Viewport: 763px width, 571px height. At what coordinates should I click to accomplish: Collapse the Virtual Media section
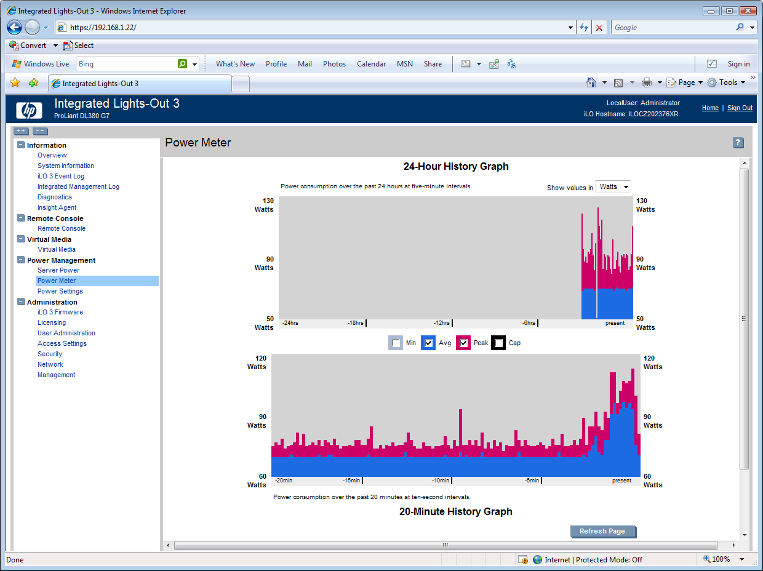[21, 239]
